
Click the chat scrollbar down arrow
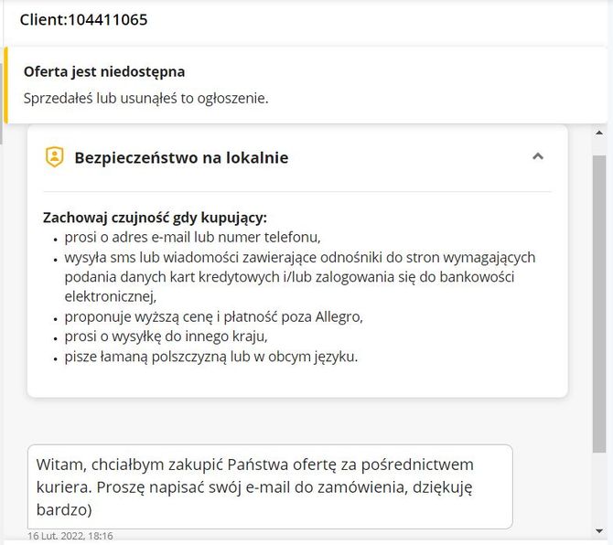click(x=599, y=530)
